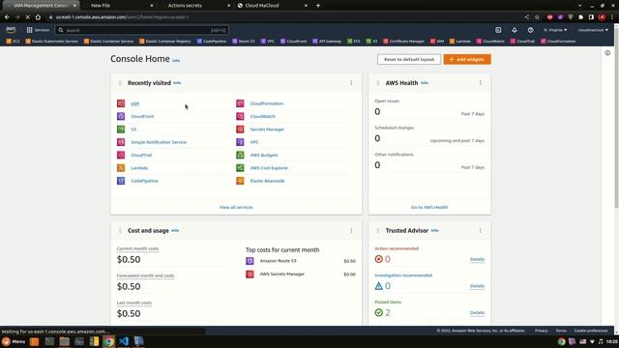Open the Cost and usage widget options menu
619x348 pixels.
(x=351, y=230)
